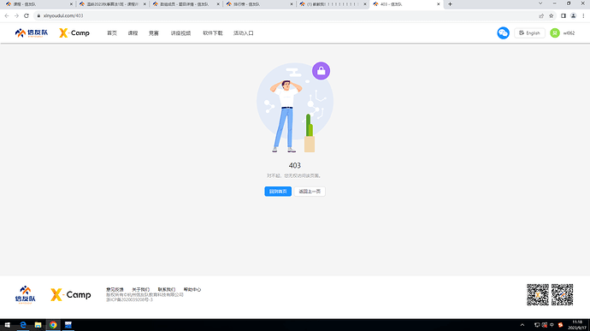Viewport: 590px width, 331px height.
Task: Click the address bar URL field
Action: [286, 15]
